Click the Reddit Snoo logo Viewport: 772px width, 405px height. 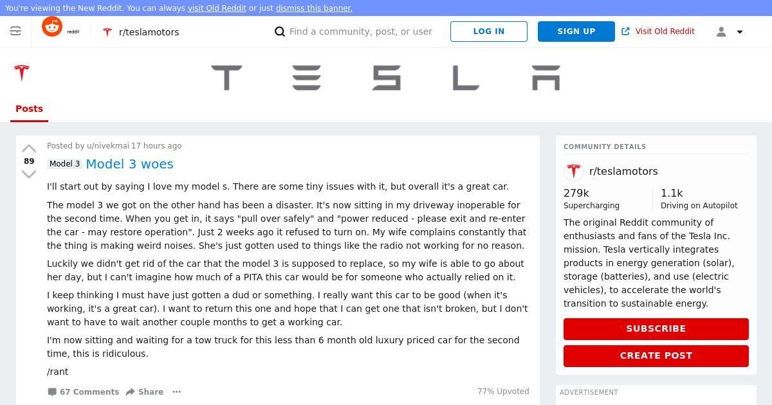(52, 27)
